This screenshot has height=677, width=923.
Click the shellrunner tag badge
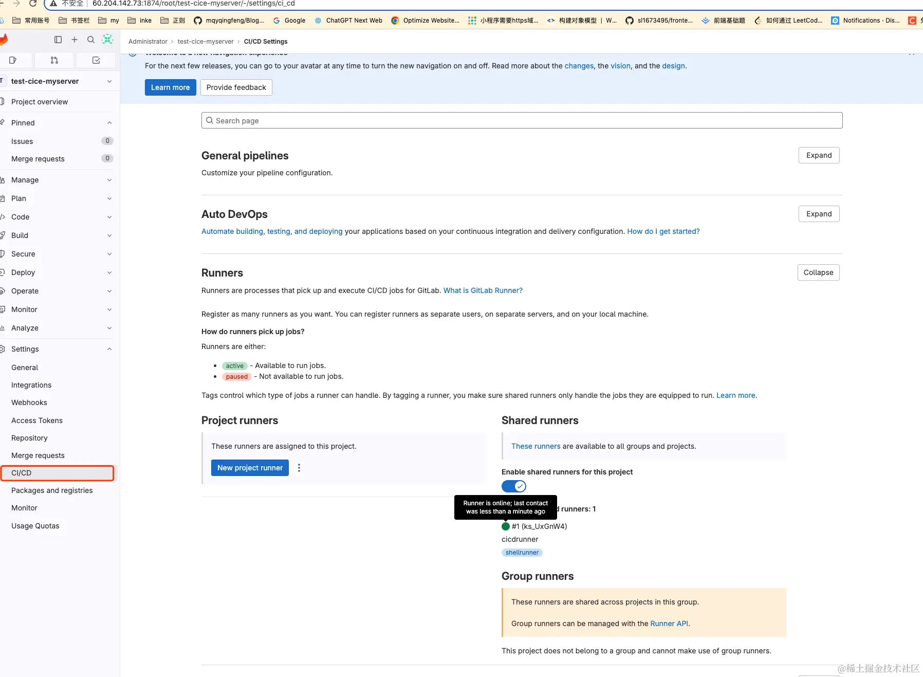tap(522, 553)
